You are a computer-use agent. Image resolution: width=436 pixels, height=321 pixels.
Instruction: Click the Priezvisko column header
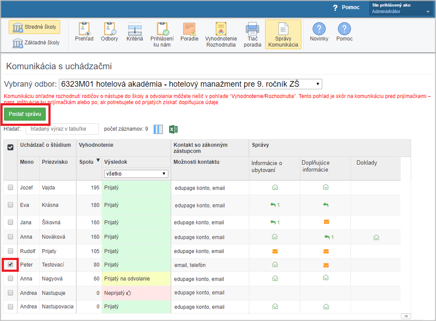pyautogui.click(x=55, y=162)
